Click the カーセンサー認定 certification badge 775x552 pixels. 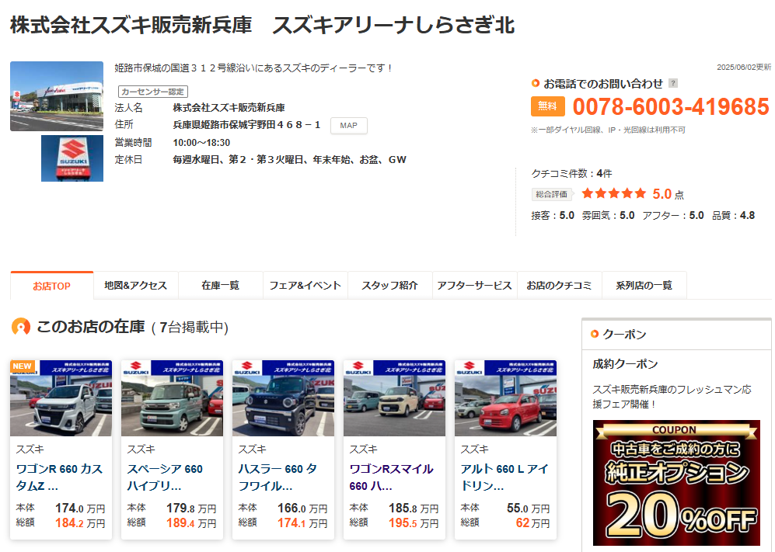click(153, 92)
